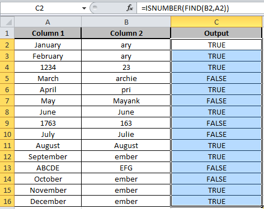The image size is (264, 209).
Task: Select cell containing archie
Action: click(x=126, y=78)
